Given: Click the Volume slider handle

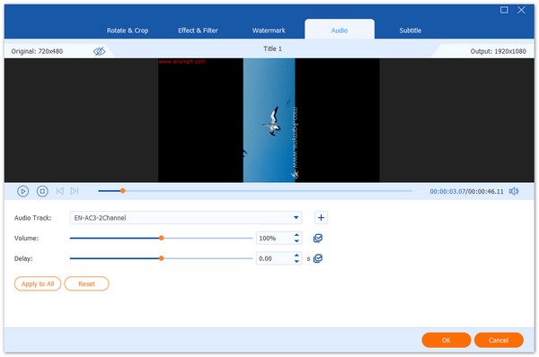Looking at the screenshot, I should click(x=161, y=238).
